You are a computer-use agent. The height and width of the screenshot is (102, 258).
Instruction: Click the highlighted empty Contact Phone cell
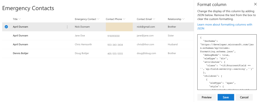click(119, 27)
